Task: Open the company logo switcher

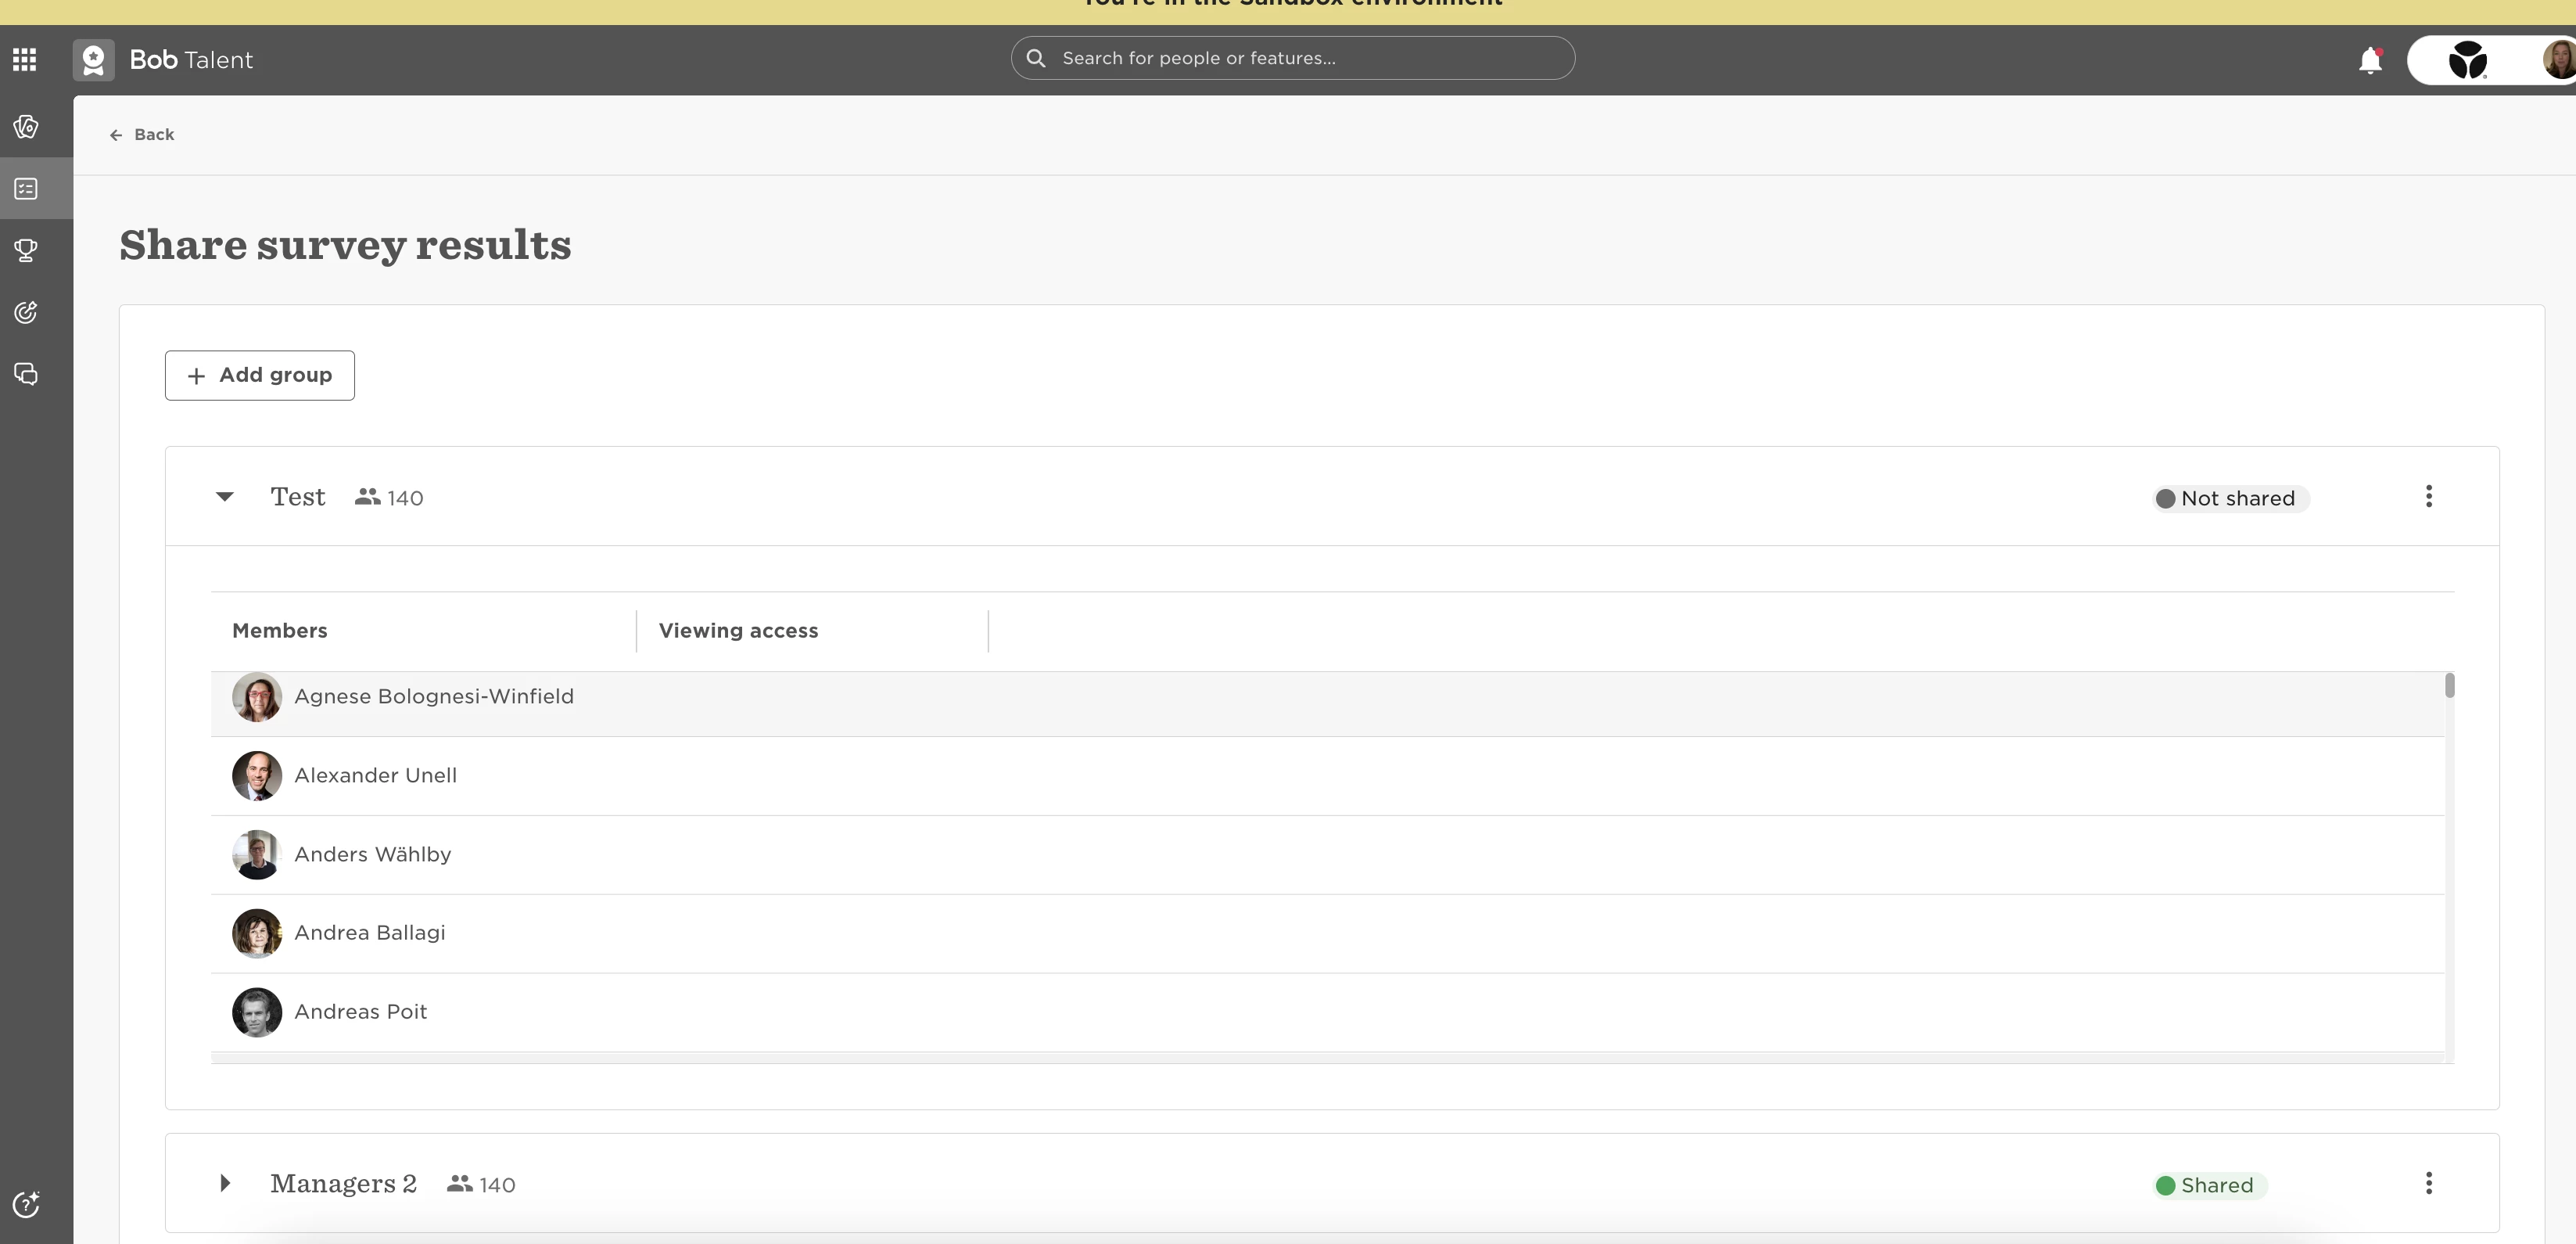Action: coord(2467,60)
